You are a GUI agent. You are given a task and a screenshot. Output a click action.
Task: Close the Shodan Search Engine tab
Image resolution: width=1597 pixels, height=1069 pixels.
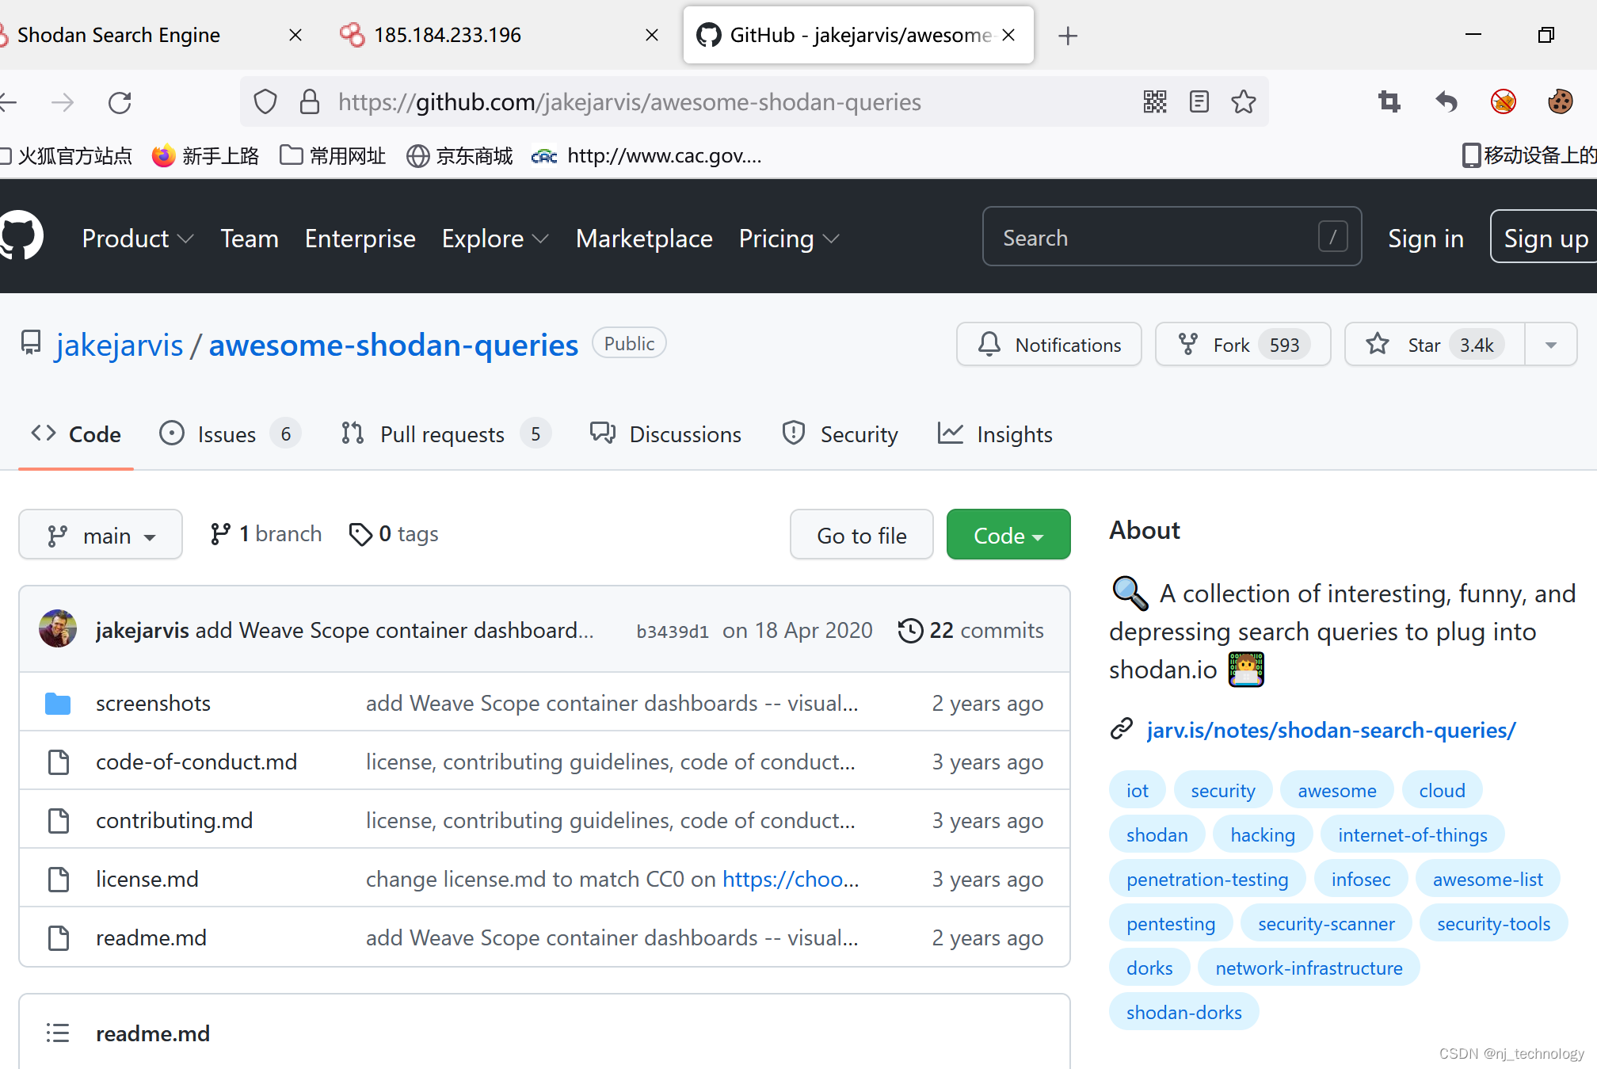point(295,35)
